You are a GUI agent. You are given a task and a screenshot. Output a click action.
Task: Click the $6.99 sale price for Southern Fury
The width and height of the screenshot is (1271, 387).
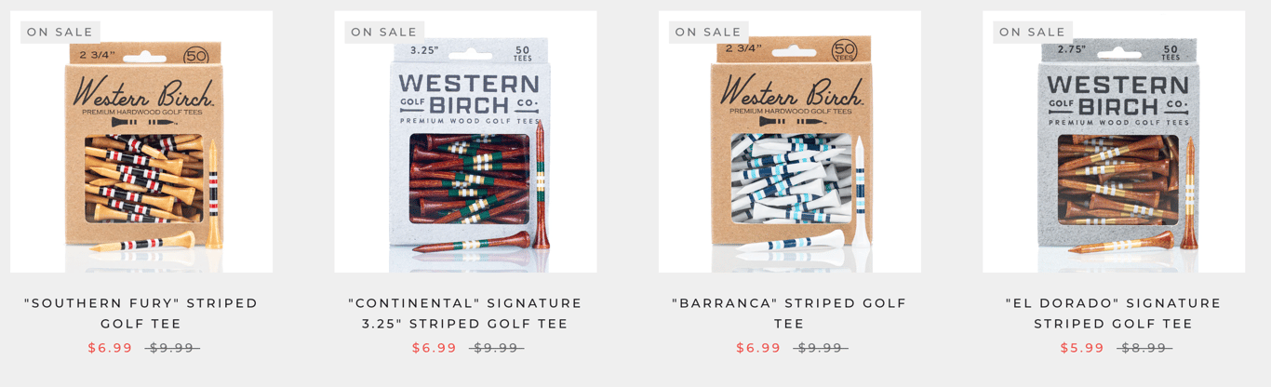(111, 348)
